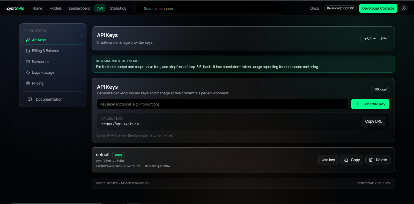
Task: Click the card icon next to Payments
Action: click(28, 62)
